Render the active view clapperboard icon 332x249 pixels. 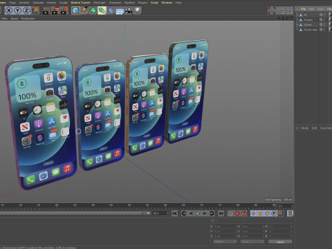tap(46, 10)
